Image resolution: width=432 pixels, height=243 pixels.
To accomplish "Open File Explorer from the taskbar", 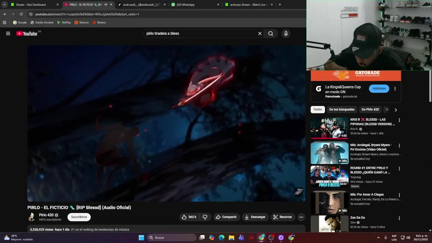I will pyautogui.click(x=232, y=238).
